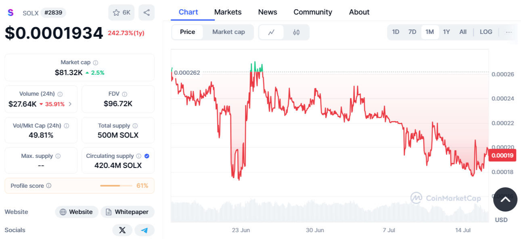
Task: Click the Circulating supply info icon
Action: 139,156
